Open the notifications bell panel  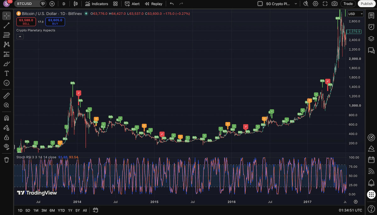point(371,183)
